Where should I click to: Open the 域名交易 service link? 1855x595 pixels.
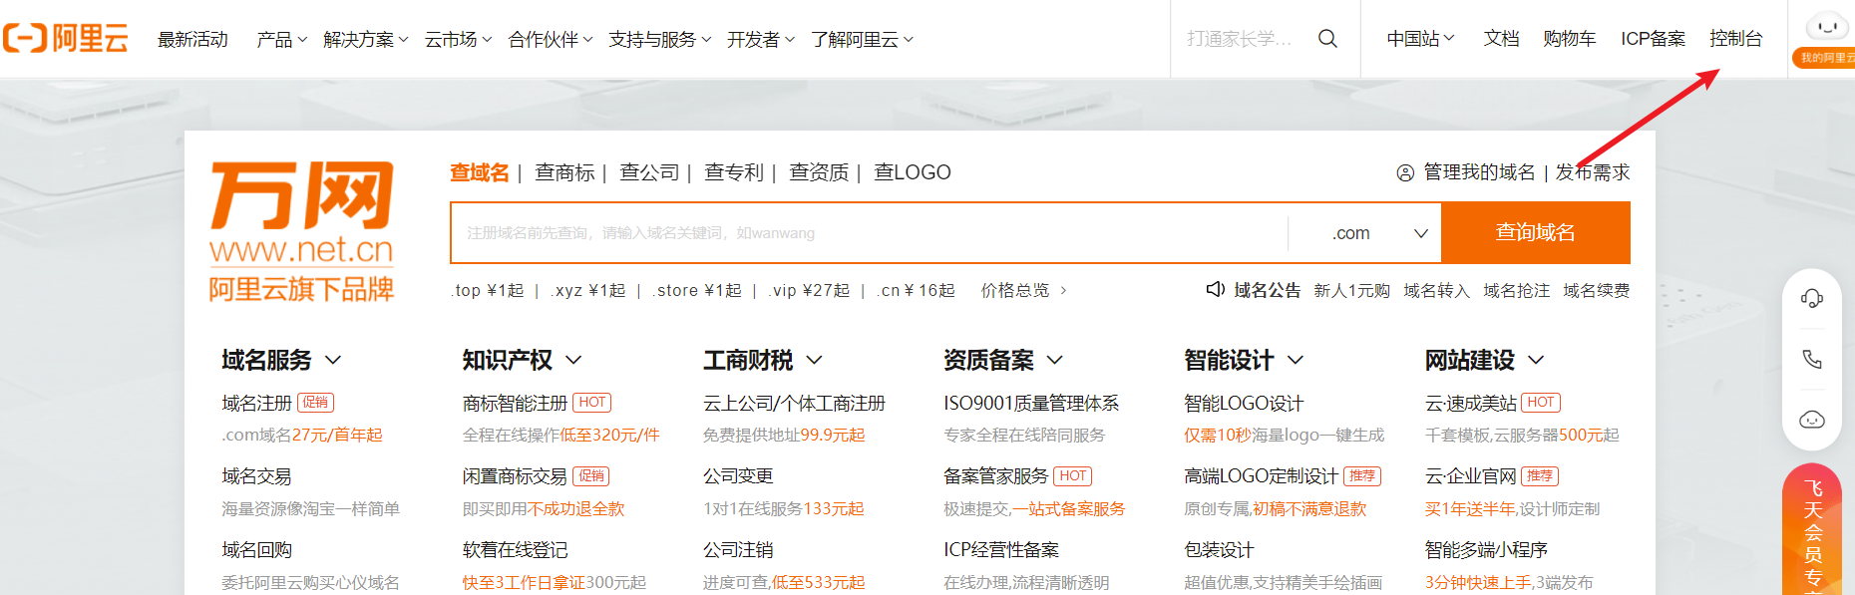pyautogui.click(x=256, y=476)
